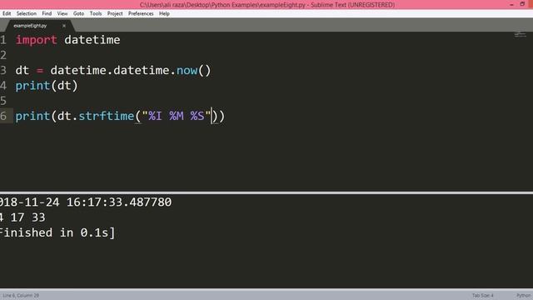Open the Project menu

click(x=115, y=13)
